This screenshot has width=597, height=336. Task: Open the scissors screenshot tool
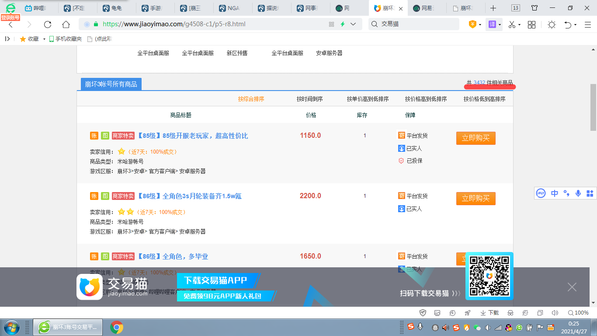512,24
